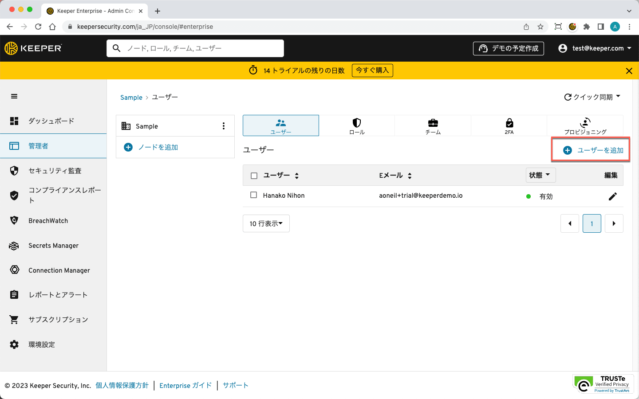Viewport: 639px width, 399px height.
Task: Open the three-dot menu for Sample node
Action: click(x=224, y=126)
